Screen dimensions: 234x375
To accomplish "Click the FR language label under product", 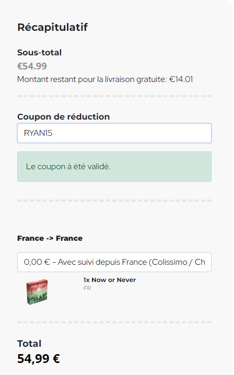I will pos(87,288).
